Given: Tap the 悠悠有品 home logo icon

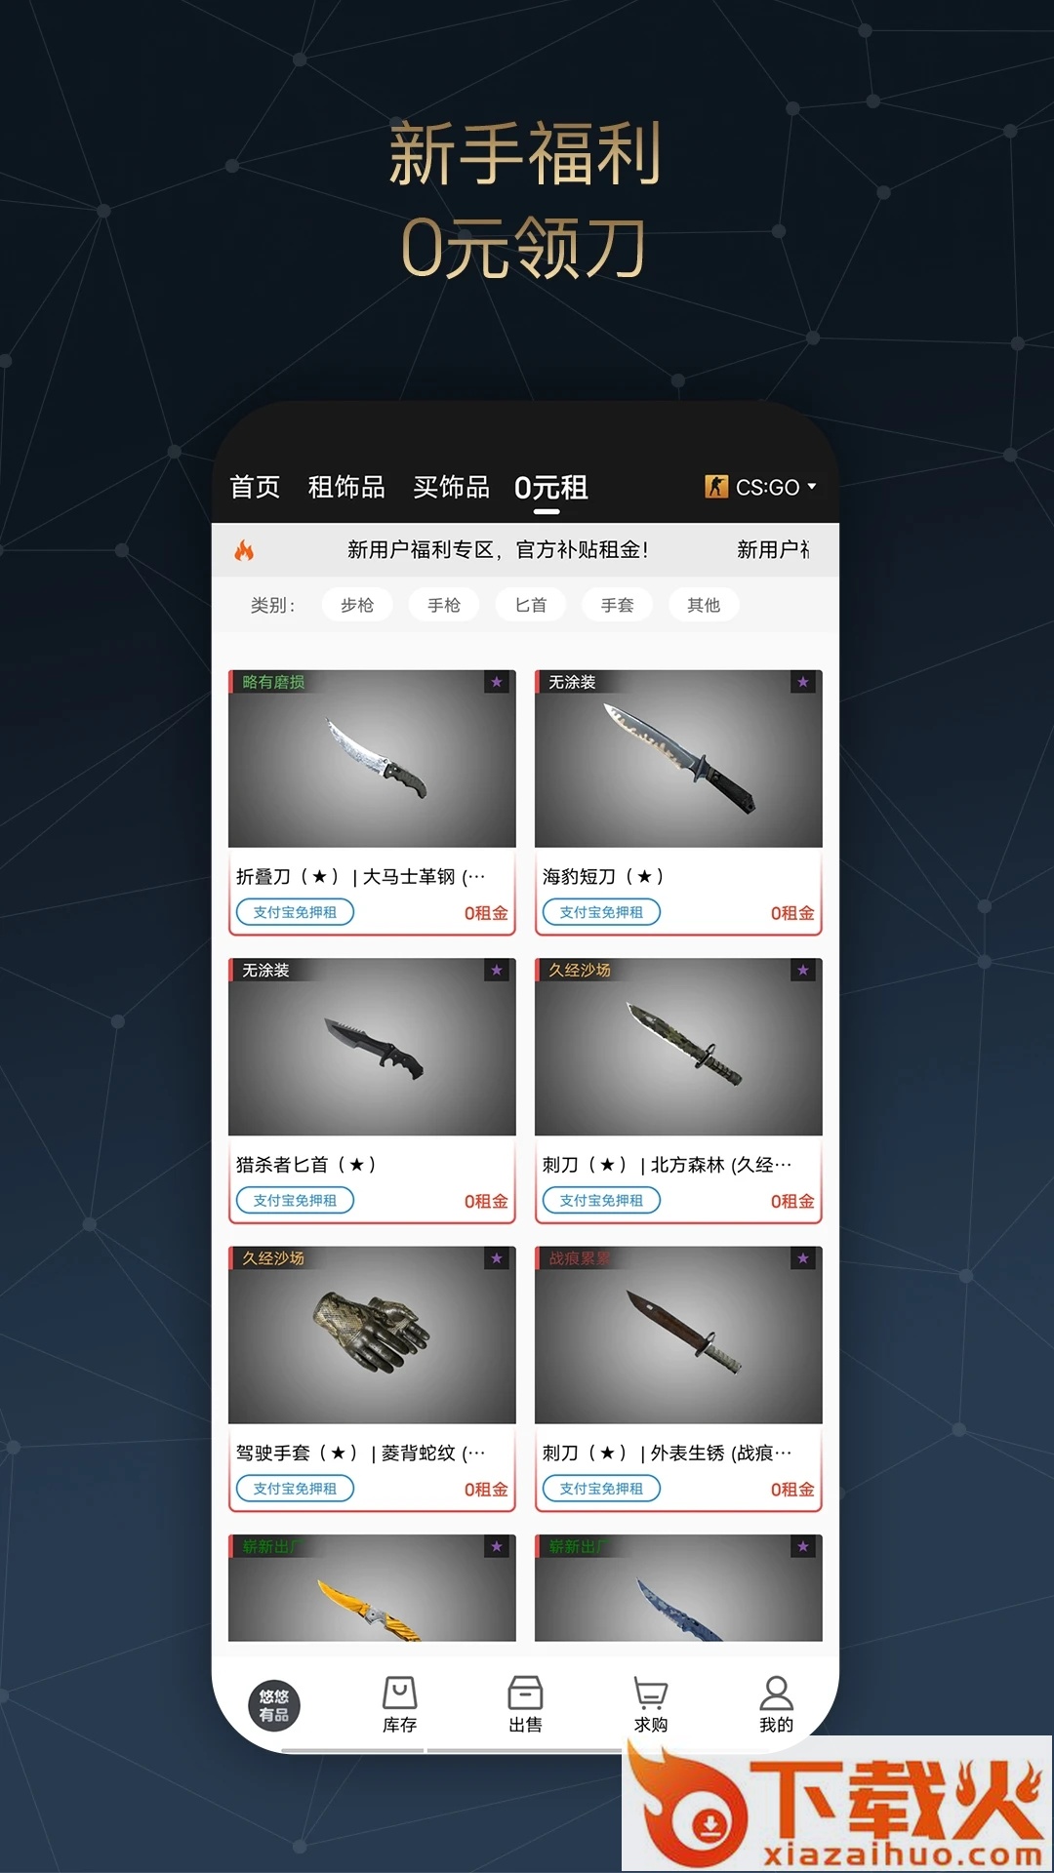Looking at the screenshot, I should point(274,1705).
